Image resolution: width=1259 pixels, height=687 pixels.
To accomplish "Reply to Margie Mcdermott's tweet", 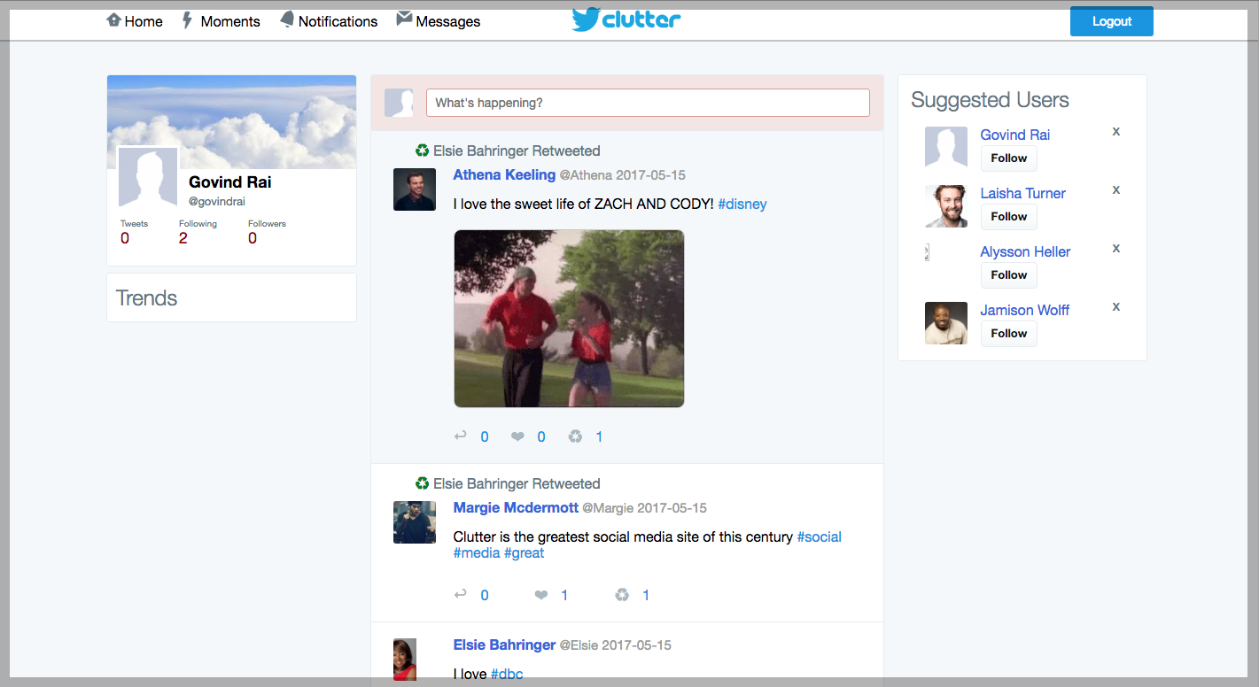I will point(461,594).
